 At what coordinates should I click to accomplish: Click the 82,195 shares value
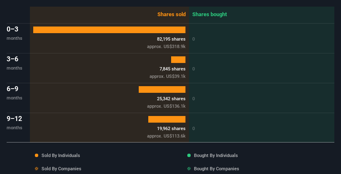tap(171, 39)
